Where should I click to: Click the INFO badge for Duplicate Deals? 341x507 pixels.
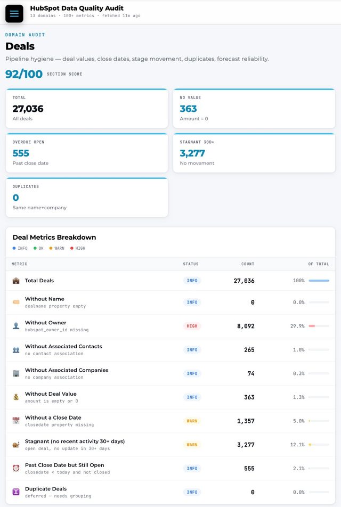(x=192, y=492)
